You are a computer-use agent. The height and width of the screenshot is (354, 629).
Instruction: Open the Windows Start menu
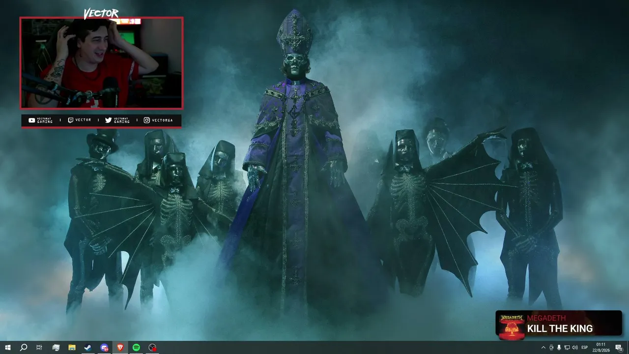[x=8, y=348]
